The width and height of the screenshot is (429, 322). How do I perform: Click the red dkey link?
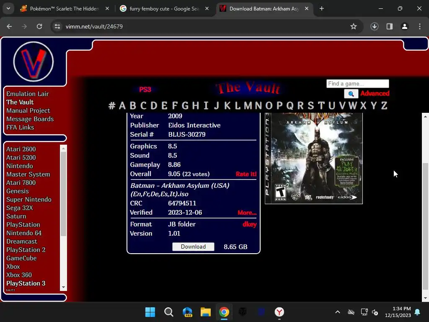[x=250, y=224]
